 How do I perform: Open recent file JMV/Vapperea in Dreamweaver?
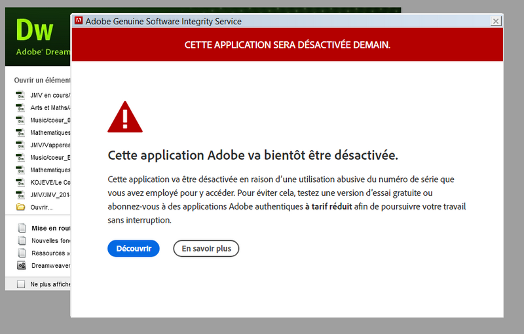click(50, 145)
